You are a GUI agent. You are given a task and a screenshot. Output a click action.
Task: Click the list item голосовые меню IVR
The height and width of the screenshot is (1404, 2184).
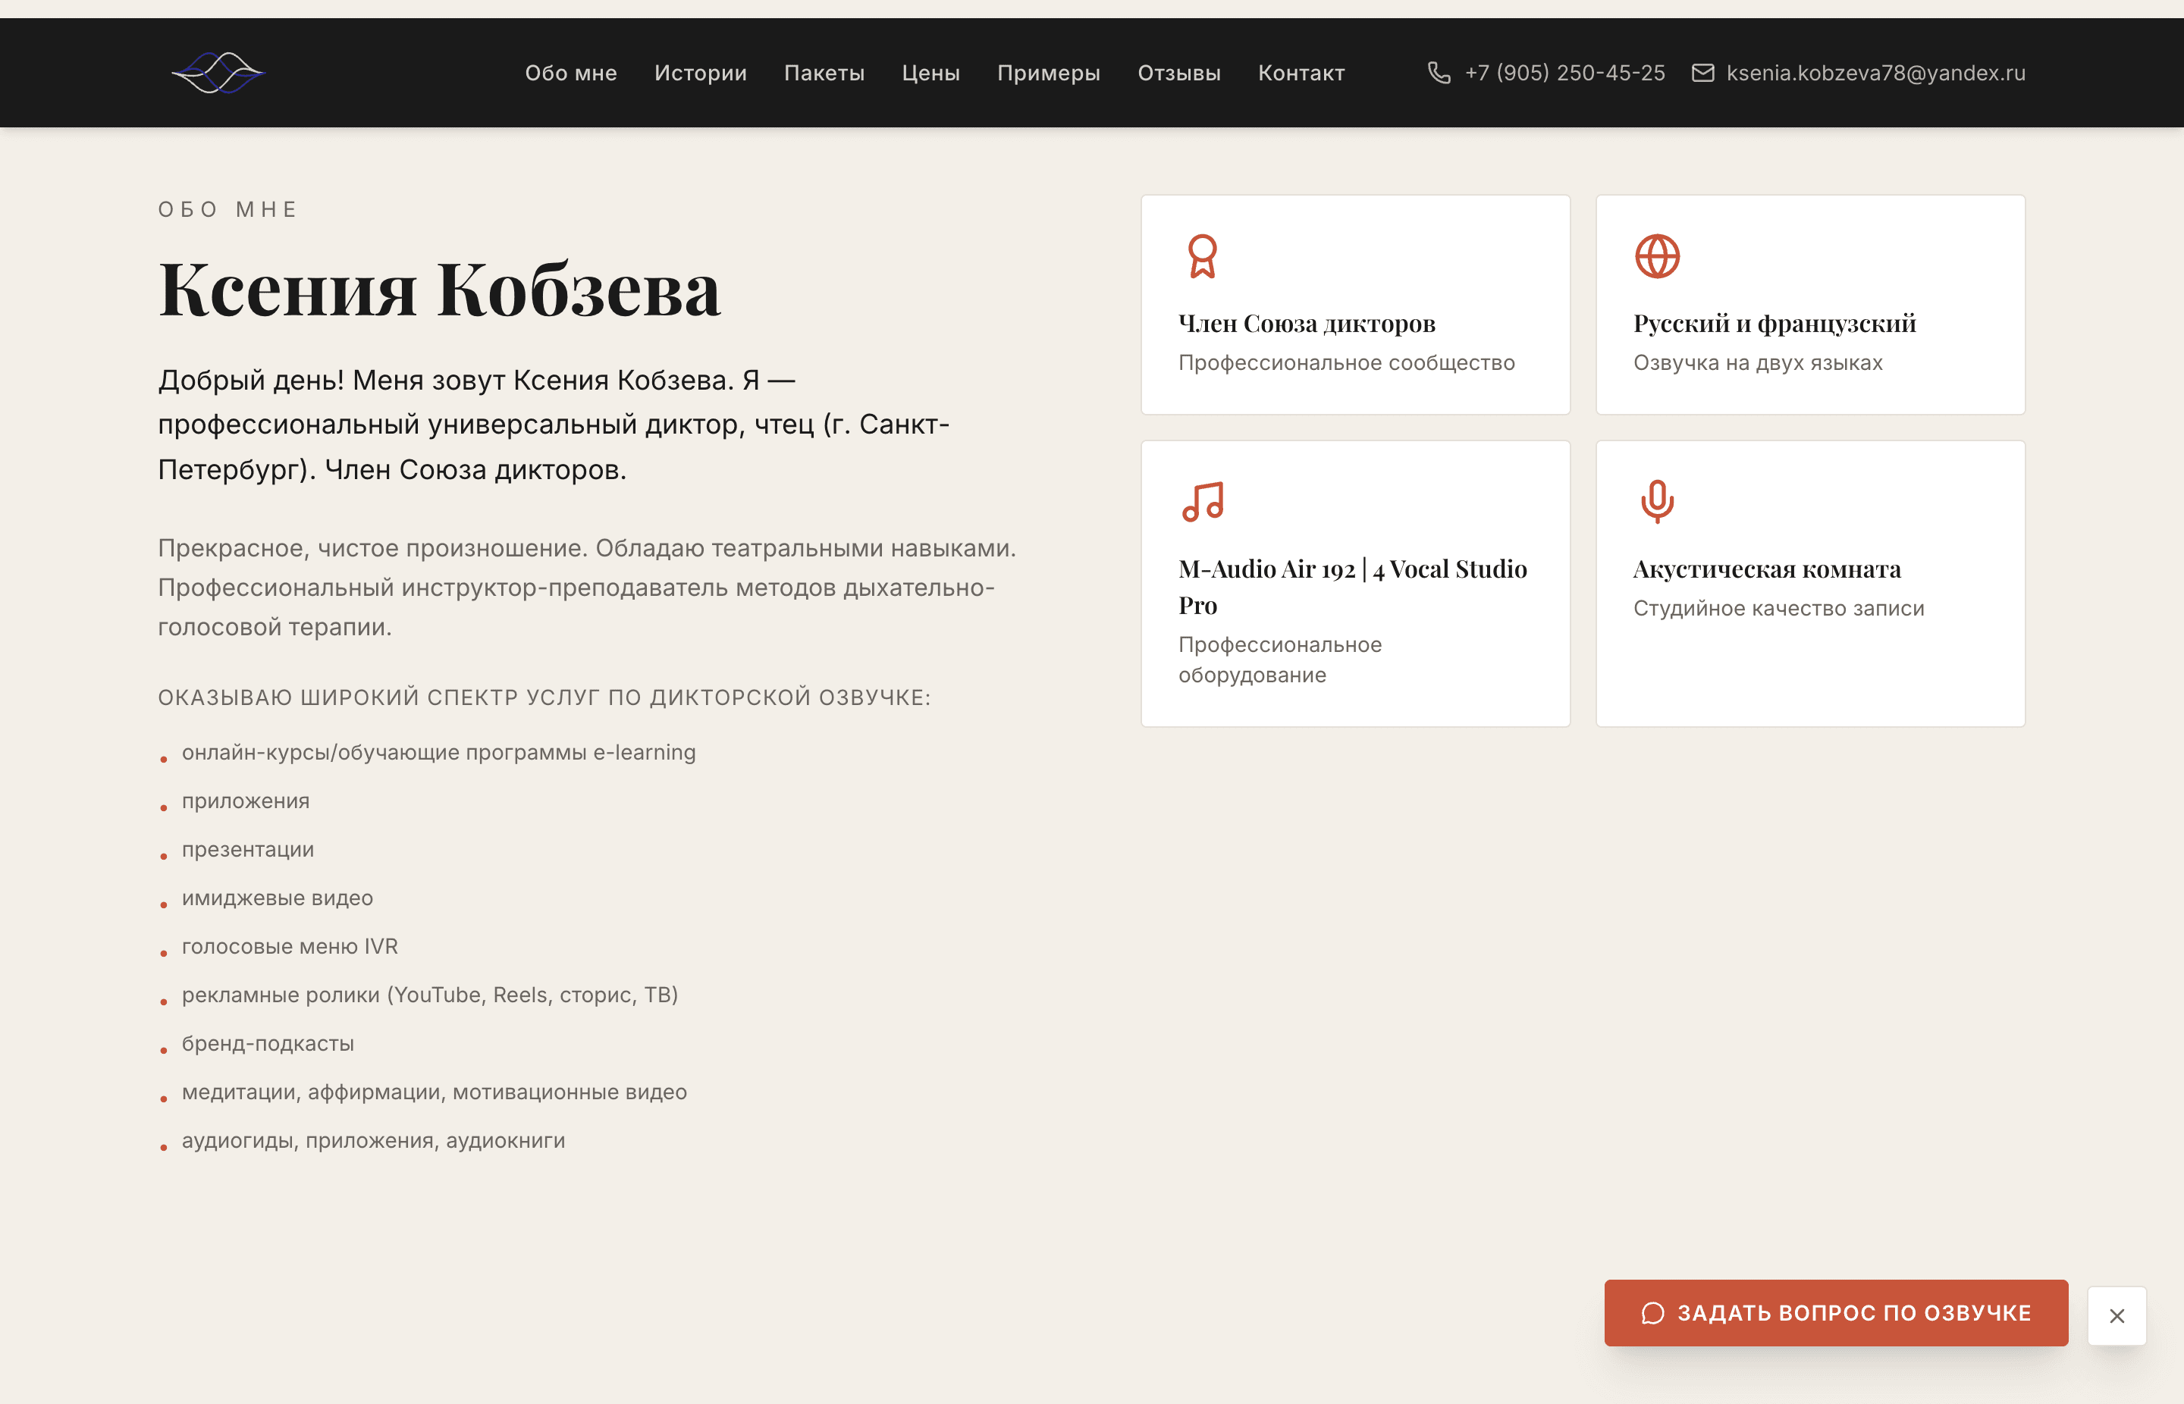(289, 946)
